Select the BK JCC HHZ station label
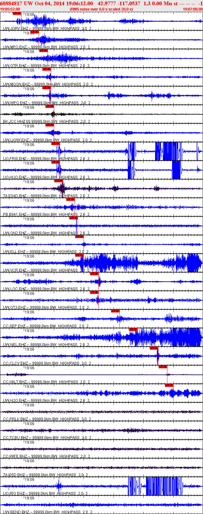203x514 pixels. tap(47, 122)
